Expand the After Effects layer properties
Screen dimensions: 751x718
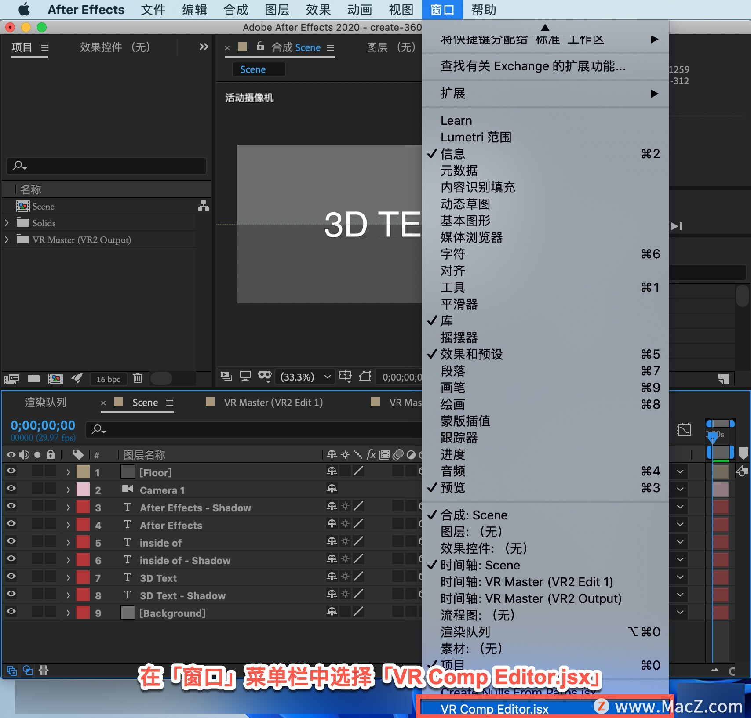[x=68, y=525]
